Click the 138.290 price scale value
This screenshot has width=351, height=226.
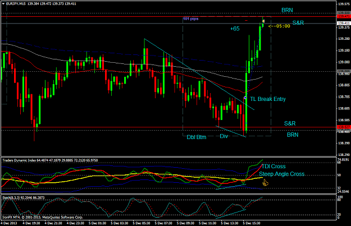(344, 155)
